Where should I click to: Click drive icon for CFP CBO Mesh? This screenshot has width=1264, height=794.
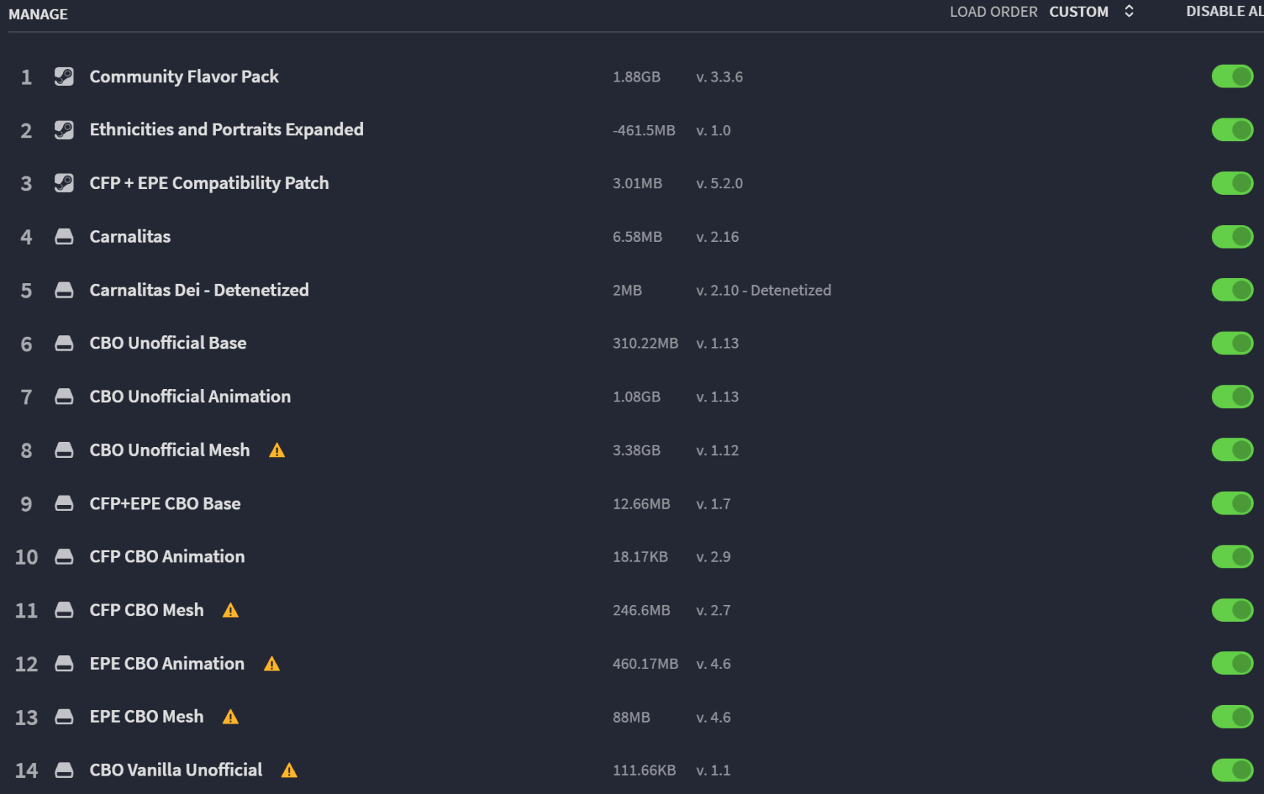coord(64,610)
